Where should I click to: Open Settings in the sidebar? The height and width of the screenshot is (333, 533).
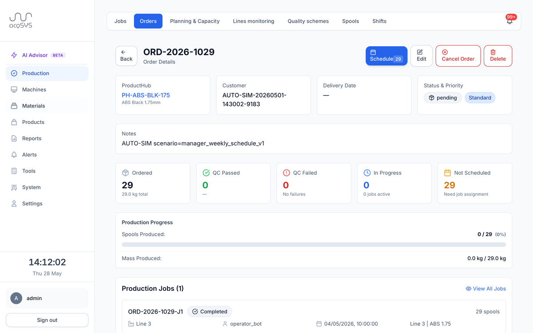[47, 203]
